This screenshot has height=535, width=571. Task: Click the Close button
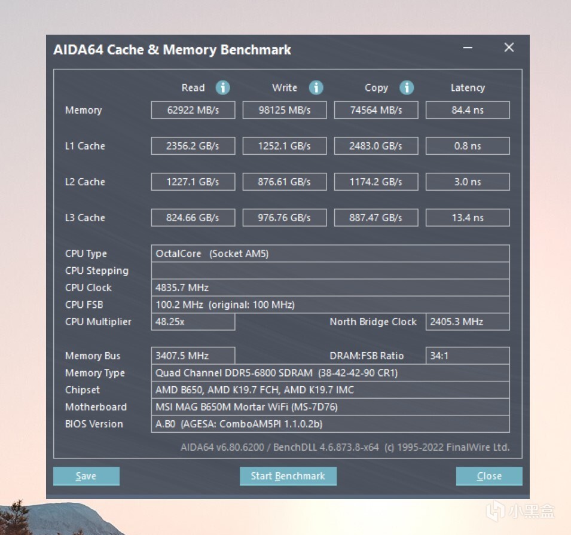point(489,476)
